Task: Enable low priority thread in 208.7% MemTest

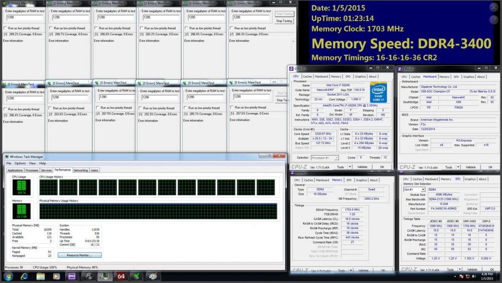Action: 51,28
